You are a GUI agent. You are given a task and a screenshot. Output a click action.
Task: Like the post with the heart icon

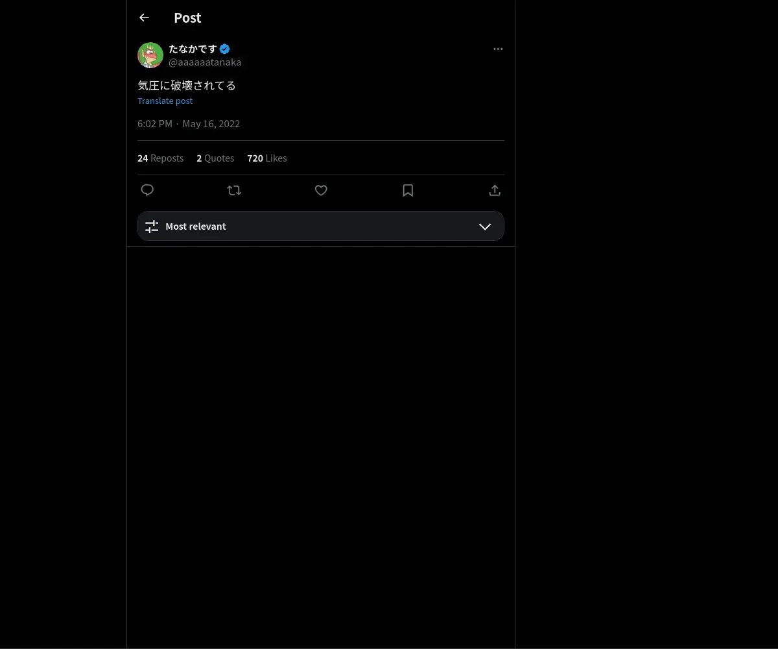[321, 190]
